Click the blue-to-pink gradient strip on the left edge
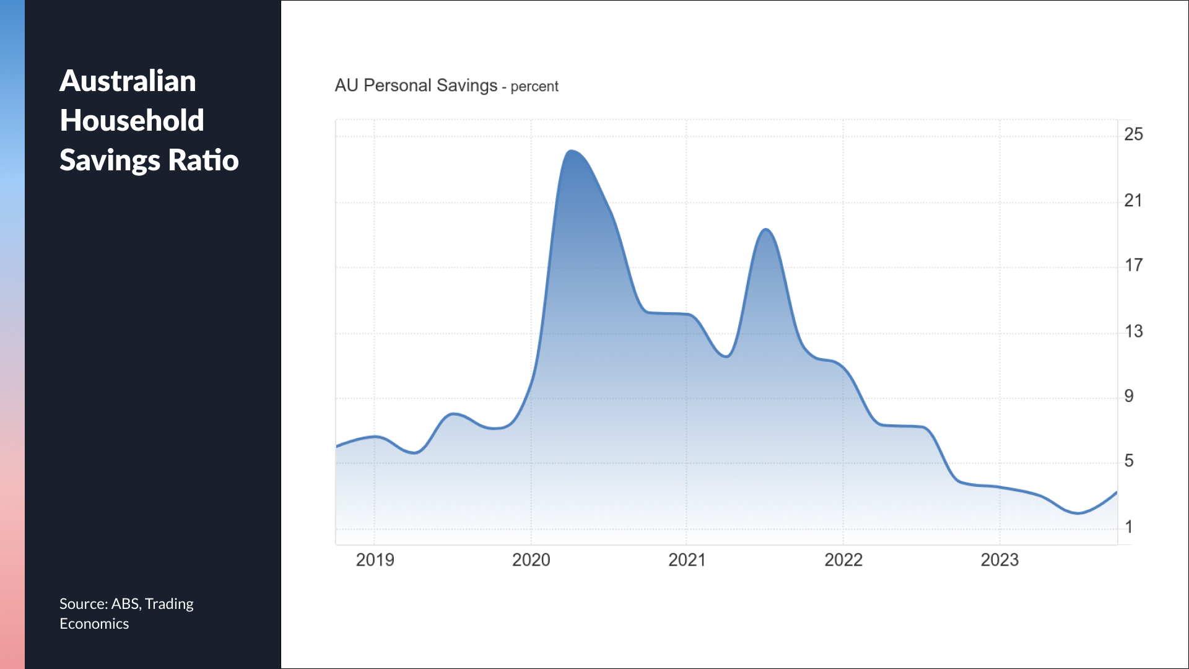The width and height of the screenshot is (1189, 669). [x=12, y=334]
